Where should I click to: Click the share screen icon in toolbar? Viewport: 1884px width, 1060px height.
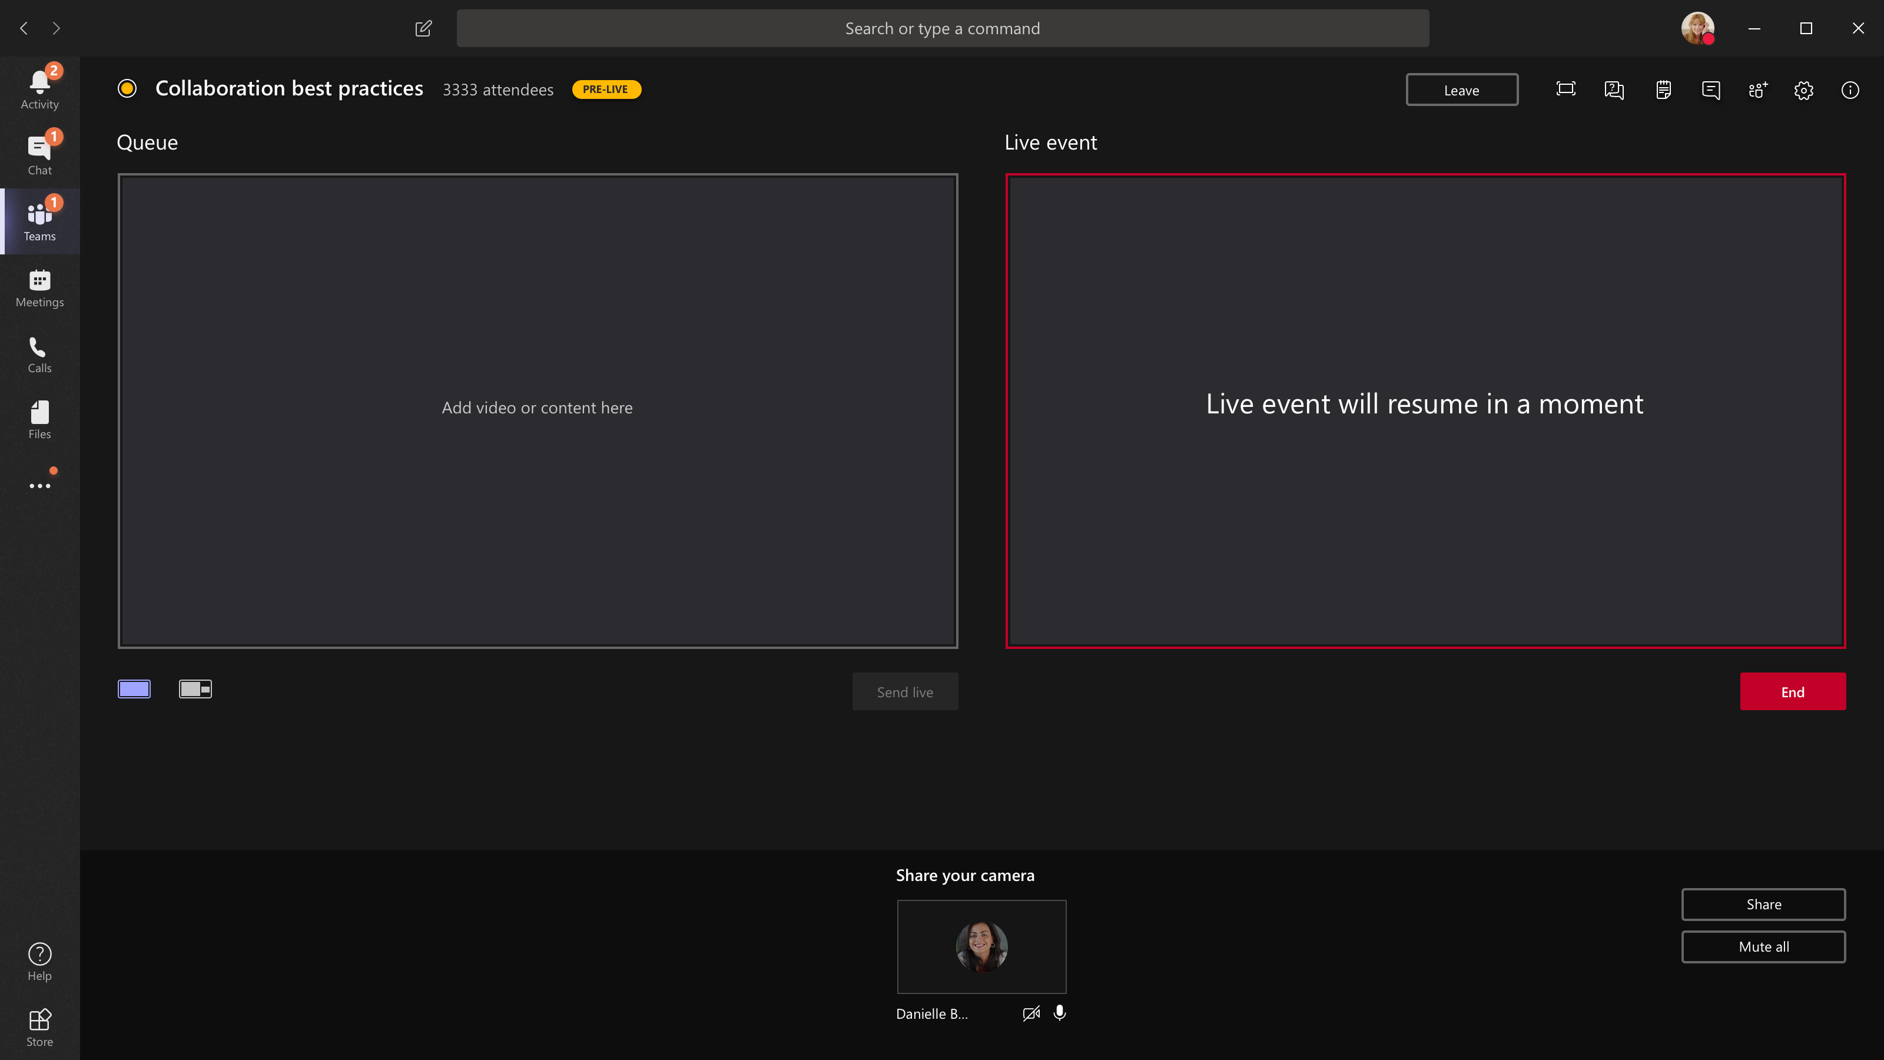tap(1565, 90)
